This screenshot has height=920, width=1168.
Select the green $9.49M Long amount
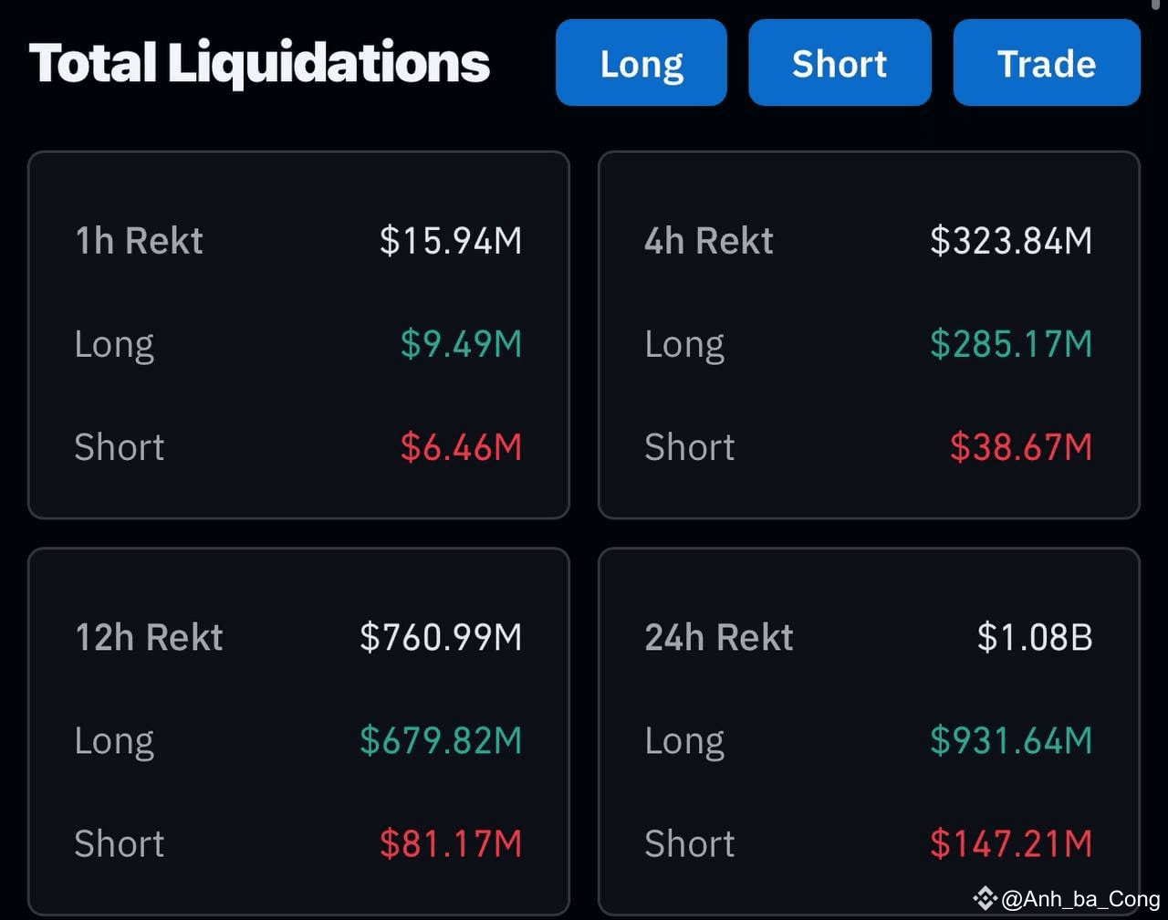[461, 344]
